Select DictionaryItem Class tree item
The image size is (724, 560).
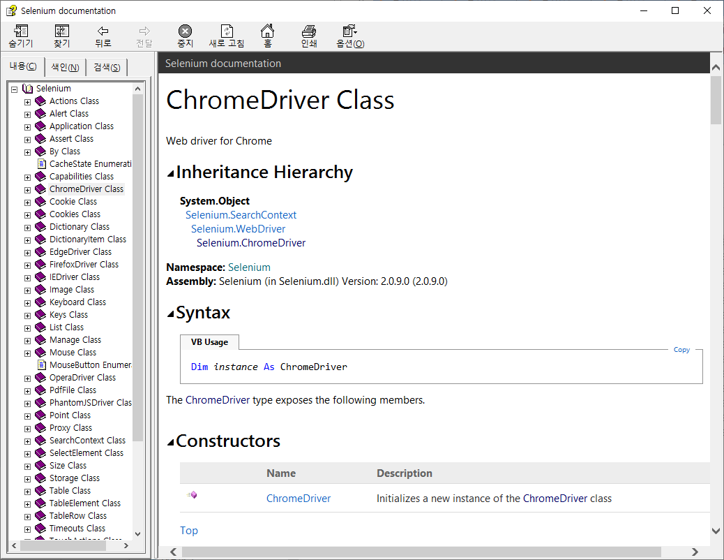click(88, 239)
